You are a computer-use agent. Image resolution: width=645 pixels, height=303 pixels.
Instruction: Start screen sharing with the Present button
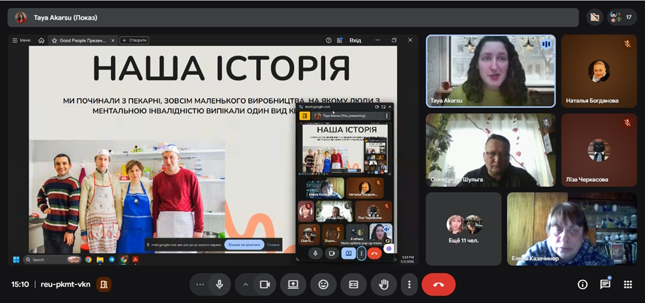tap(293, 284)
